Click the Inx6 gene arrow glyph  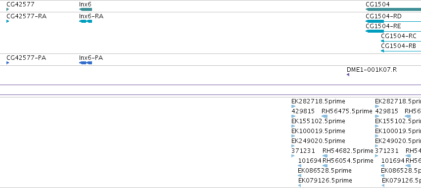coord(86,9)
